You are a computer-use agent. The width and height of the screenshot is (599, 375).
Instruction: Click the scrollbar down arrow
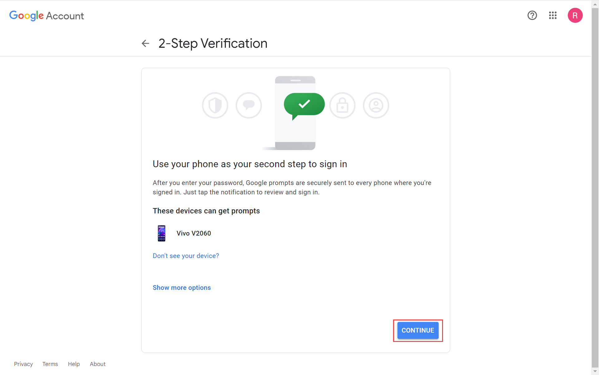(x=595, y=371)
